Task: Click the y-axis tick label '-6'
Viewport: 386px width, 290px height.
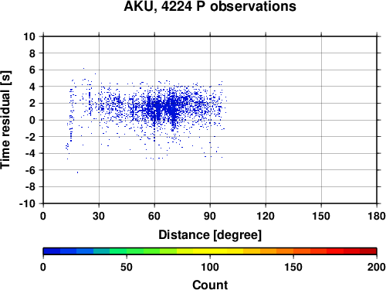Action: click(30, 170)
